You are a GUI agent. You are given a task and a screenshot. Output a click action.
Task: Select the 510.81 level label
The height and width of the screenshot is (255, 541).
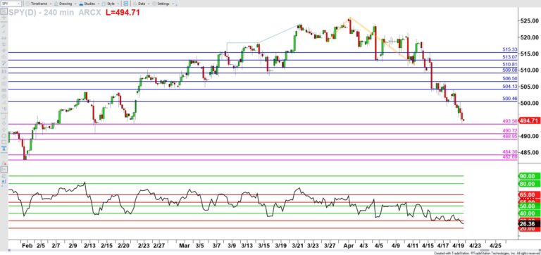pos(509,65)
